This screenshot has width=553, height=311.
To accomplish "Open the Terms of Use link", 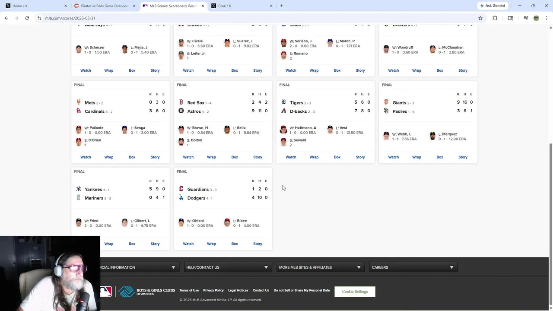I will click(189, 290).
